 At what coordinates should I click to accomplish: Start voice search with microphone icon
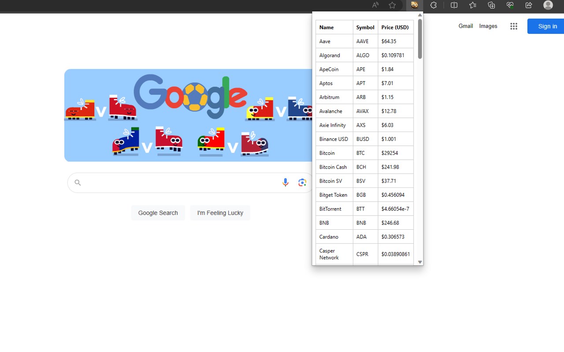(286, 183)
